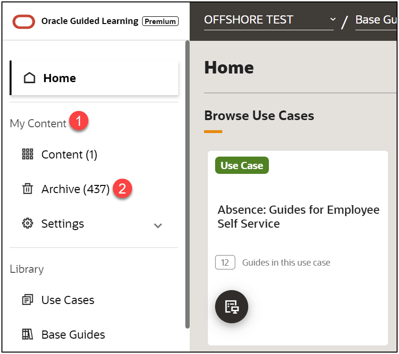
Task: Click the Base Guides breadcrumb link
Action: point(376,20)
